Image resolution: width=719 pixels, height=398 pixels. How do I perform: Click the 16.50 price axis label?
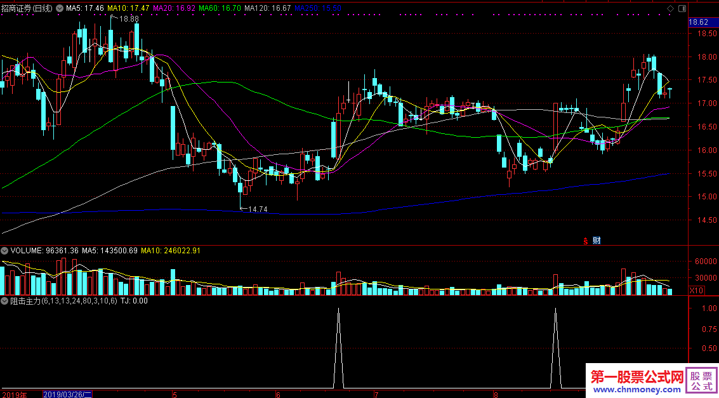(x=706, y=126)
